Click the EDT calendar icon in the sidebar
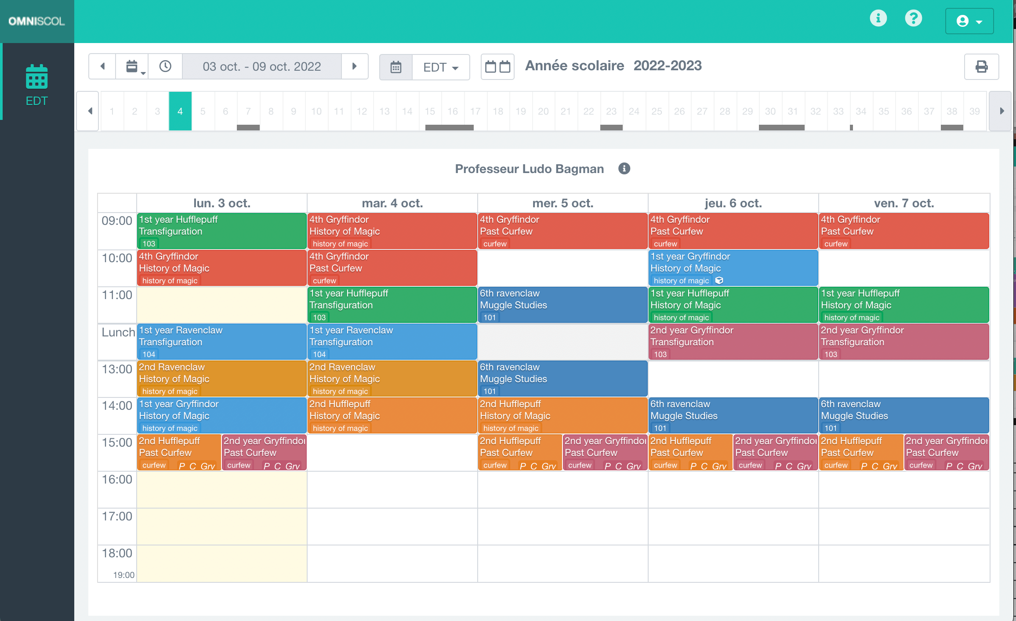The image size is (1016, 621). coord(36,76)
